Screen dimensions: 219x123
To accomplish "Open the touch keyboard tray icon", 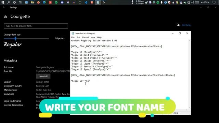I will click(x=197, y=2).
